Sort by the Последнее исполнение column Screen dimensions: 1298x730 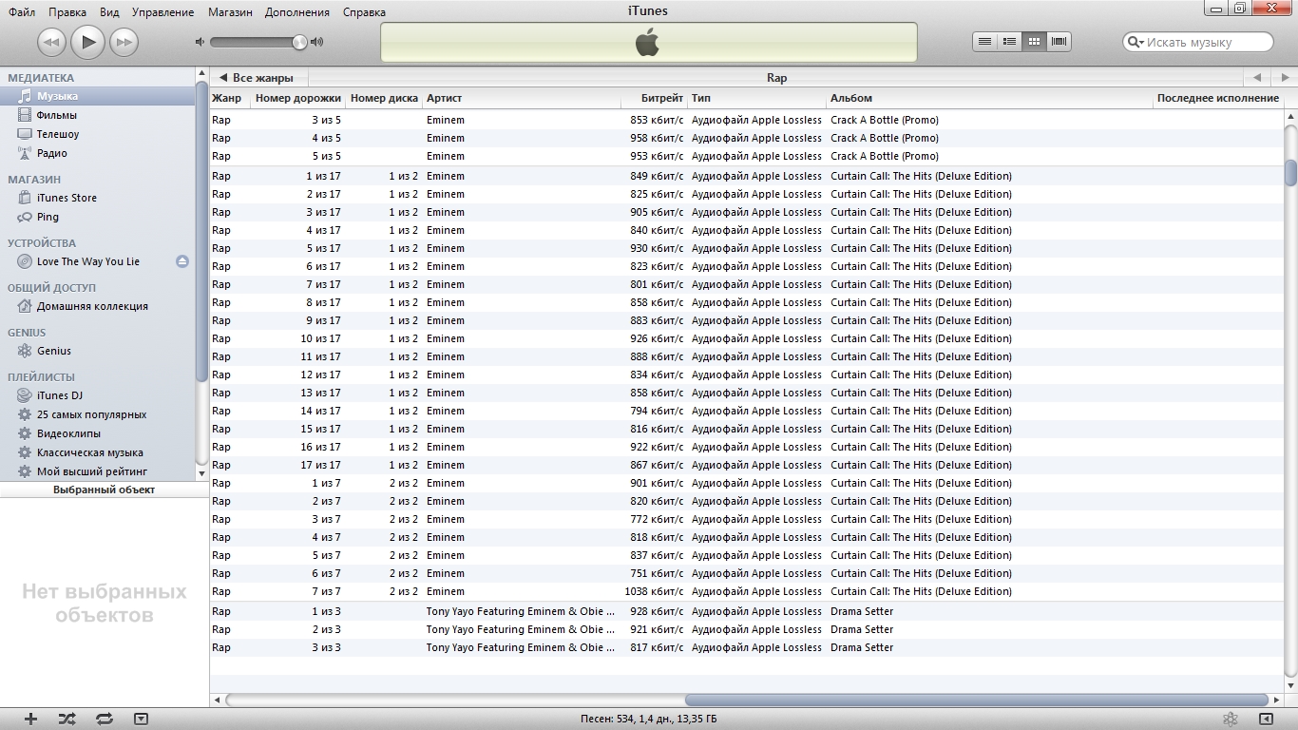(x=1218, y=98)
